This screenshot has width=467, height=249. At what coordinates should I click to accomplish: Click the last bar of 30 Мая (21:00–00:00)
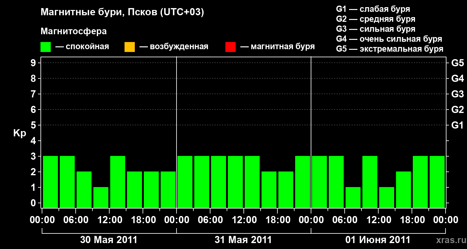pyautogui.click(x=168, y=190)
